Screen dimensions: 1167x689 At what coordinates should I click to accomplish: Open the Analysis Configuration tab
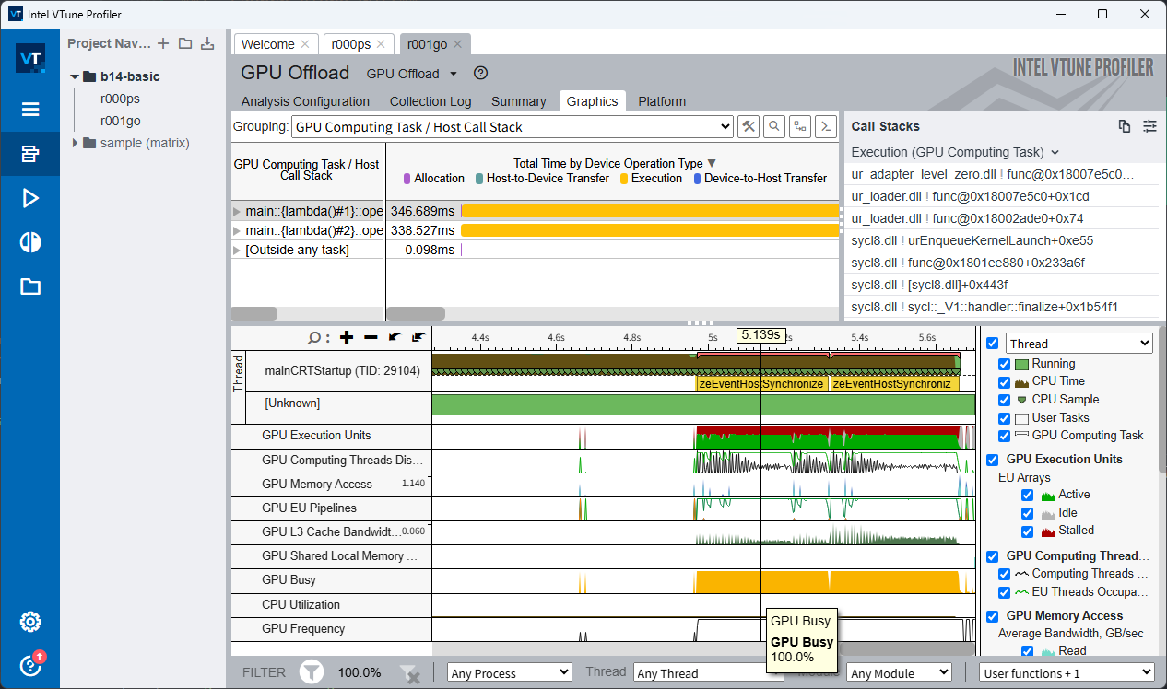[305, 101]
